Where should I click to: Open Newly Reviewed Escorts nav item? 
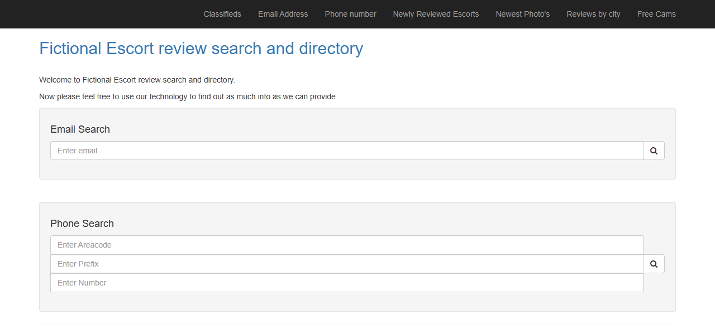pyautogui.click(x=436, y=14)
